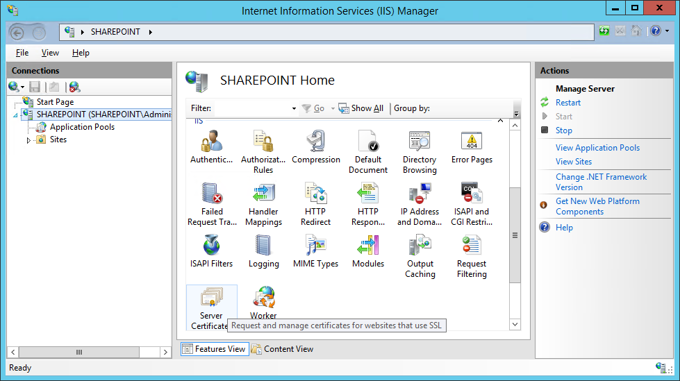
Task: Click the back navigation arrow
Action: point(17,33)
